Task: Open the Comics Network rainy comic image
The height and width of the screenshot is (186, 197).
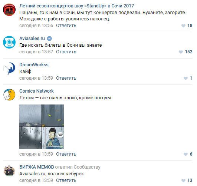Action: coord(42,127)
